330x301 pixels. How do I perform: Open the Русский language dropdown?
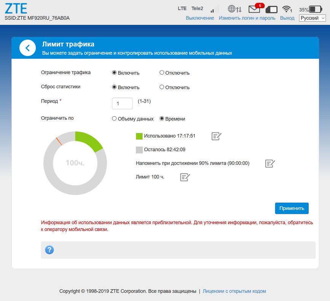[x=312, y=18]
